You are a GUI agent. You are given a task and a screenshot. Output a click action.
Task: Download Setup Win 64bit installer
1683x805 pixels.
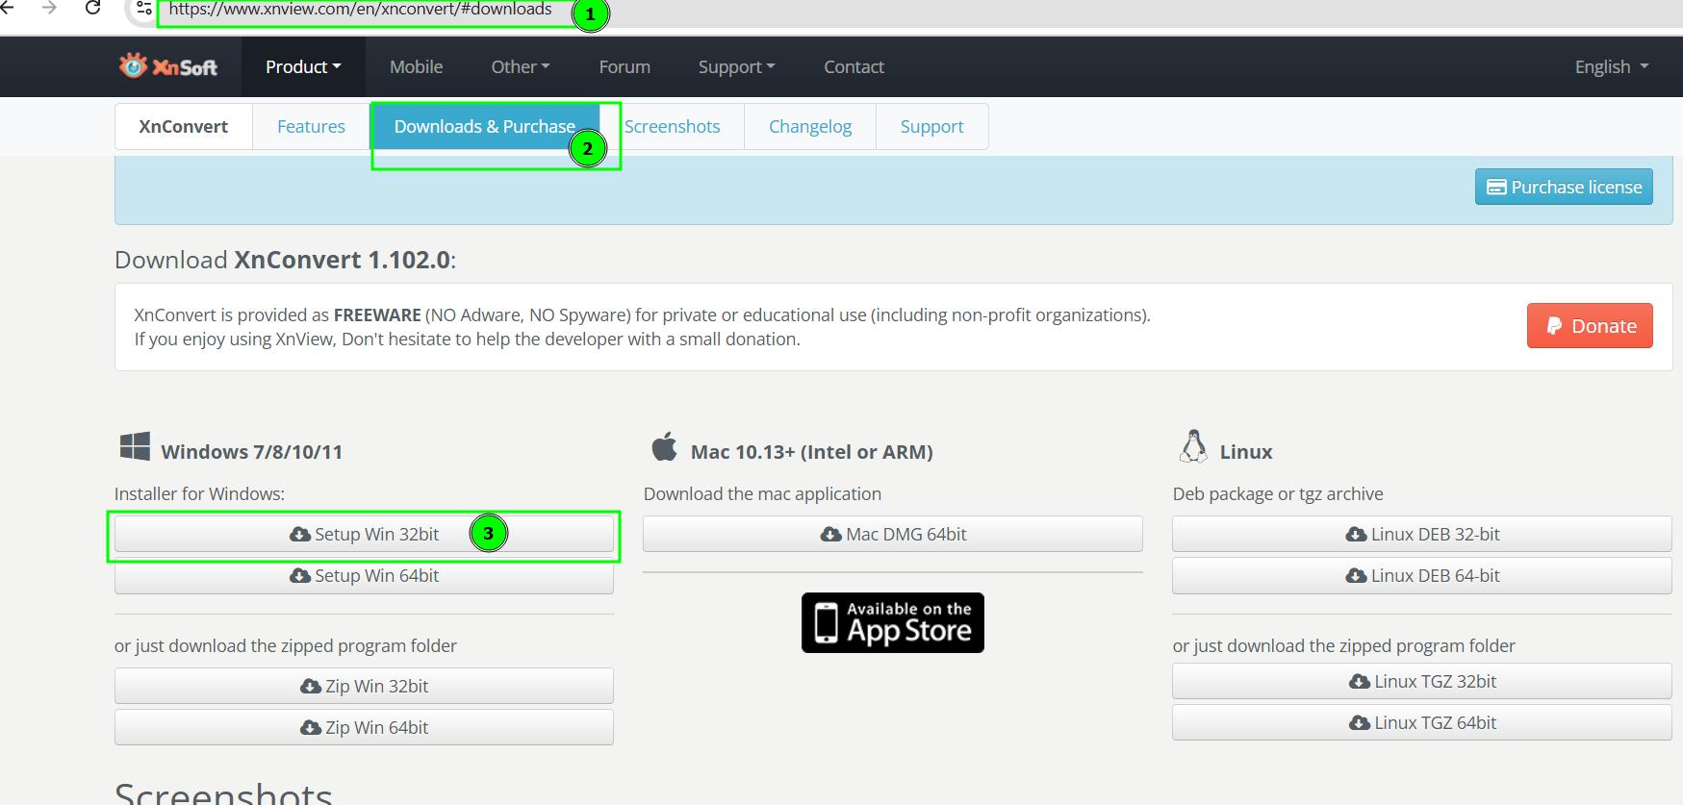[364, 575]
